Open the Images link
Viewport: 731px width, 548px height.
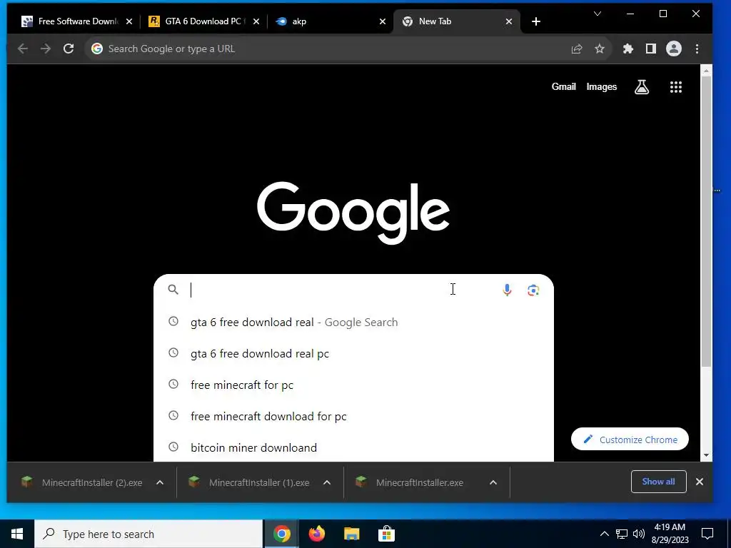[601, 86]
